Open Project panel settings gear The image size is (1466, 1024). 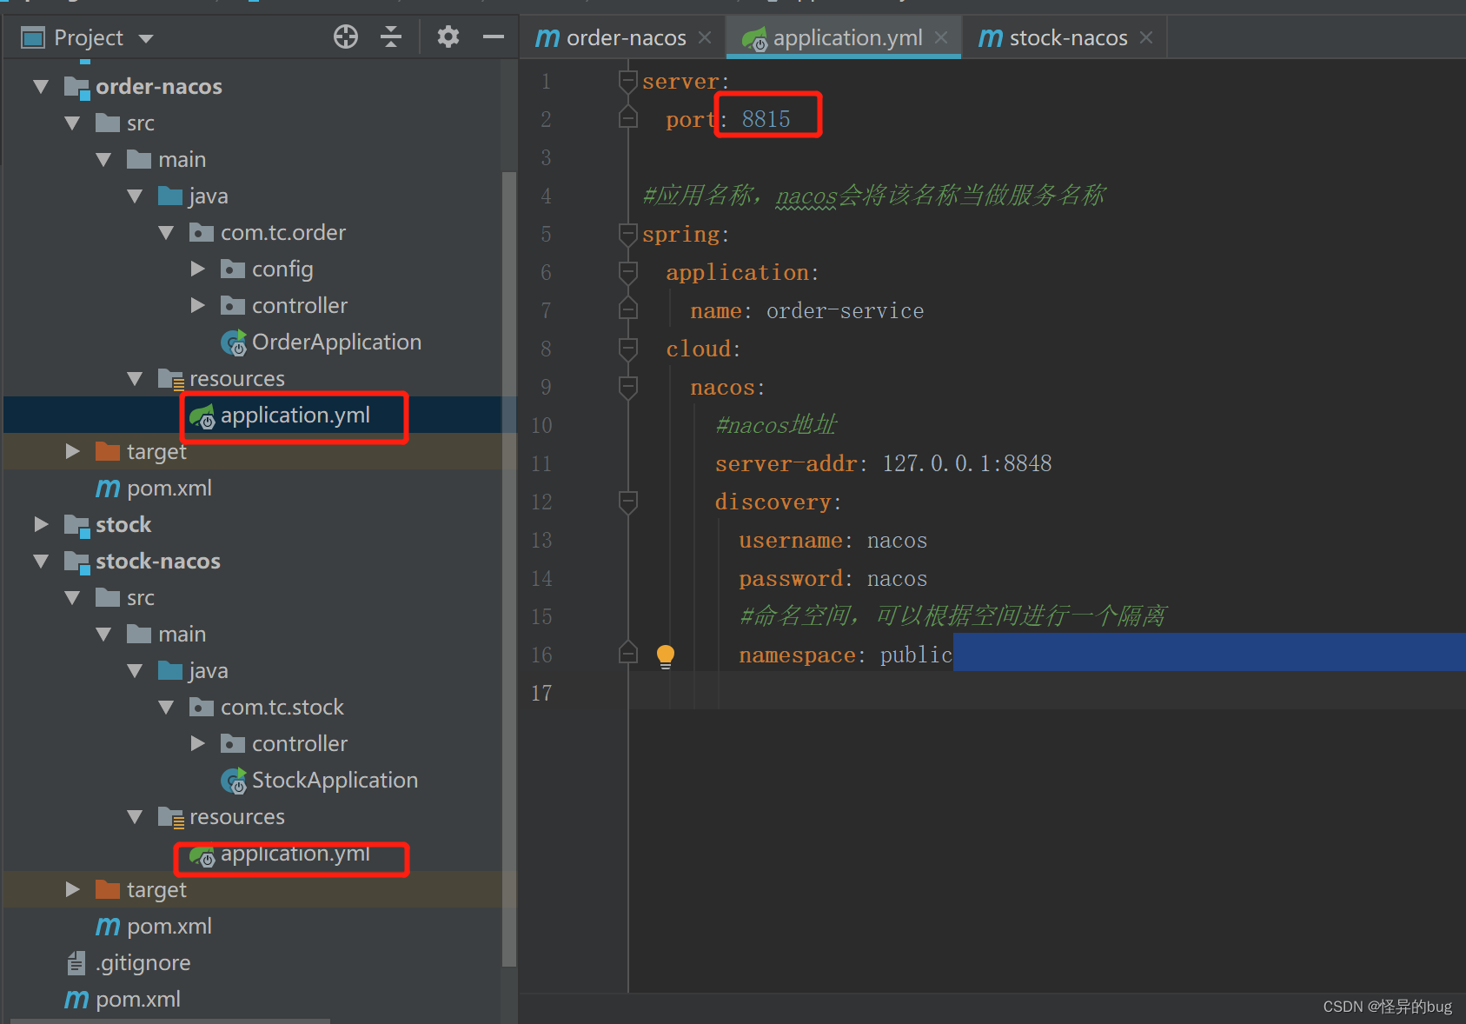click(448, 37)
